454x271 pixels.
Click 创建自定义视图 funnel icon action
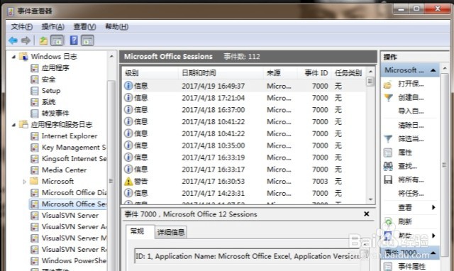388,98
